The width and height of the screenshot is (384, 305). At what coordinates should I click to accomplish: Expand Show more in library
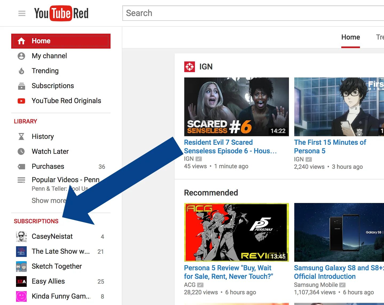(x=49, y=201)
